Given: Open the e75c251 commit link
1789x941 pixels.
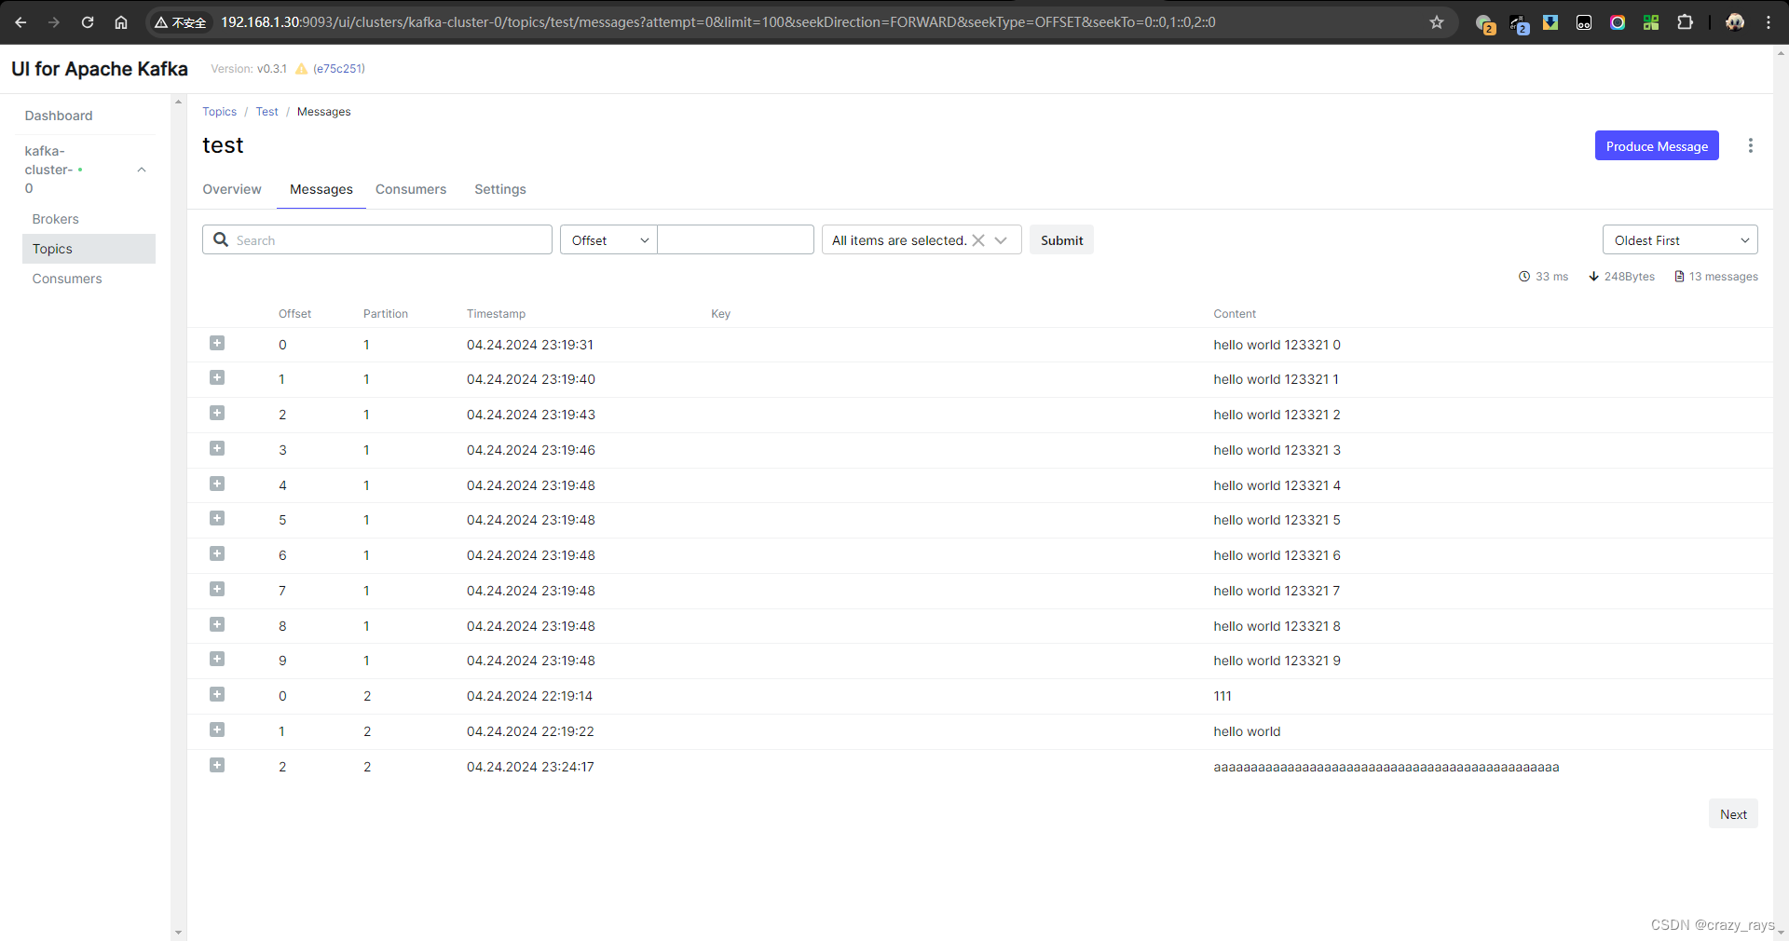Looking at the screenshot, I should (339, 69).
